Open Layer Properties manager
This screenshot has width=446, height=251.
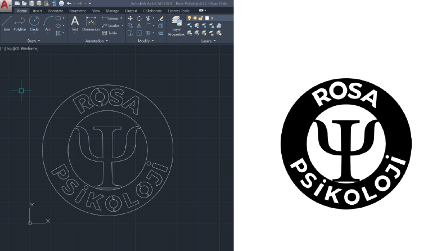point(177,26)
